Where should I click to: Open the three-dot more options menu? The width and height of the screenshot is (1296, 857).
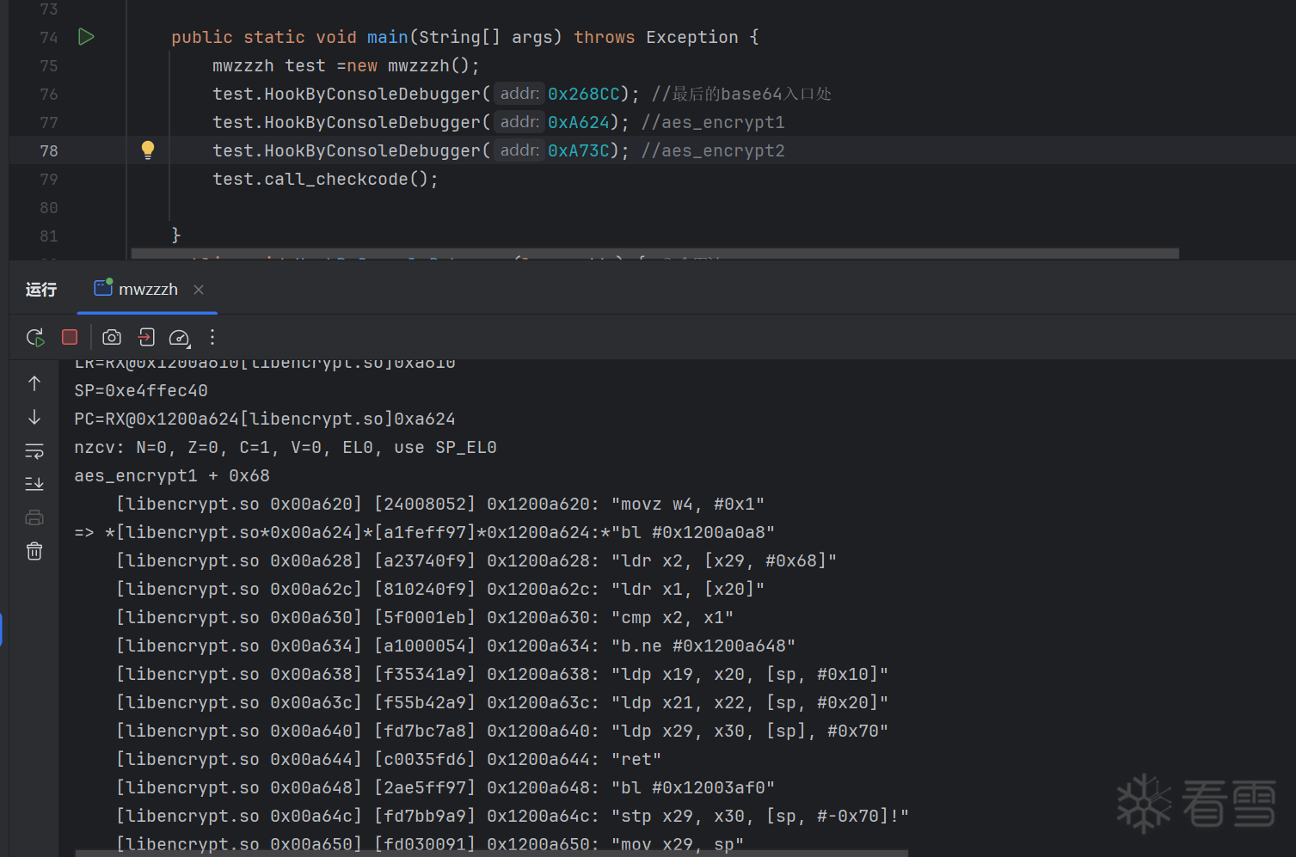[212, 338]
